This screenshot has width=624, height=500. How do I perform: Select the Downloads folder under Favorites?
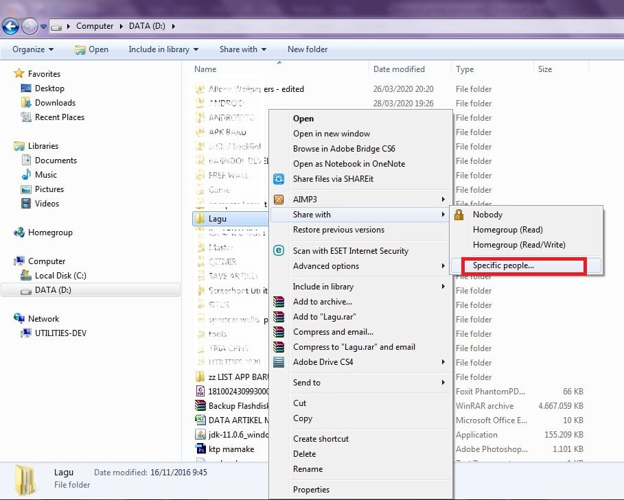click(x=56, y=103)
